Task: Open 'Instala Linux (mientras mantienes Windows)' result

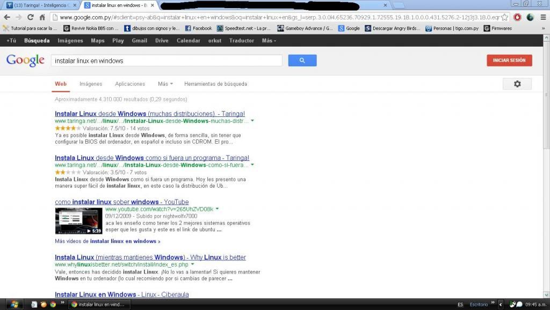Action: point(150,257)
